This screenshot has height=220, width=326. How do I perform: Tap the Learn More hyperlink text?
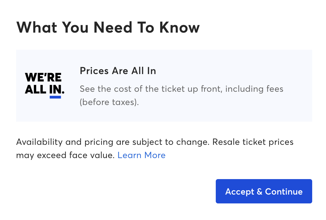pyautogui.click(x=141, y=155)
